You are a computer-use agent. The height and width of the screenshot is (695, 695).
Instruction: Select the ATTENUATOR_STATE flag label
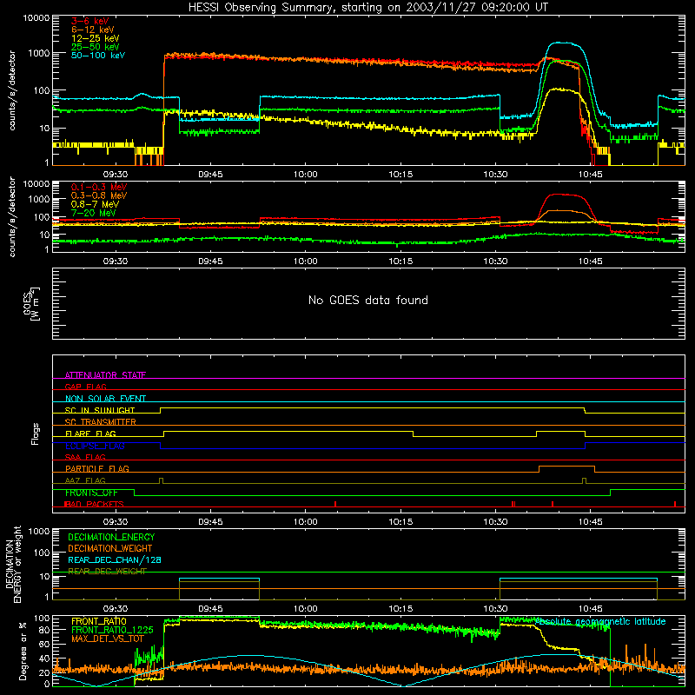[105, 375]
